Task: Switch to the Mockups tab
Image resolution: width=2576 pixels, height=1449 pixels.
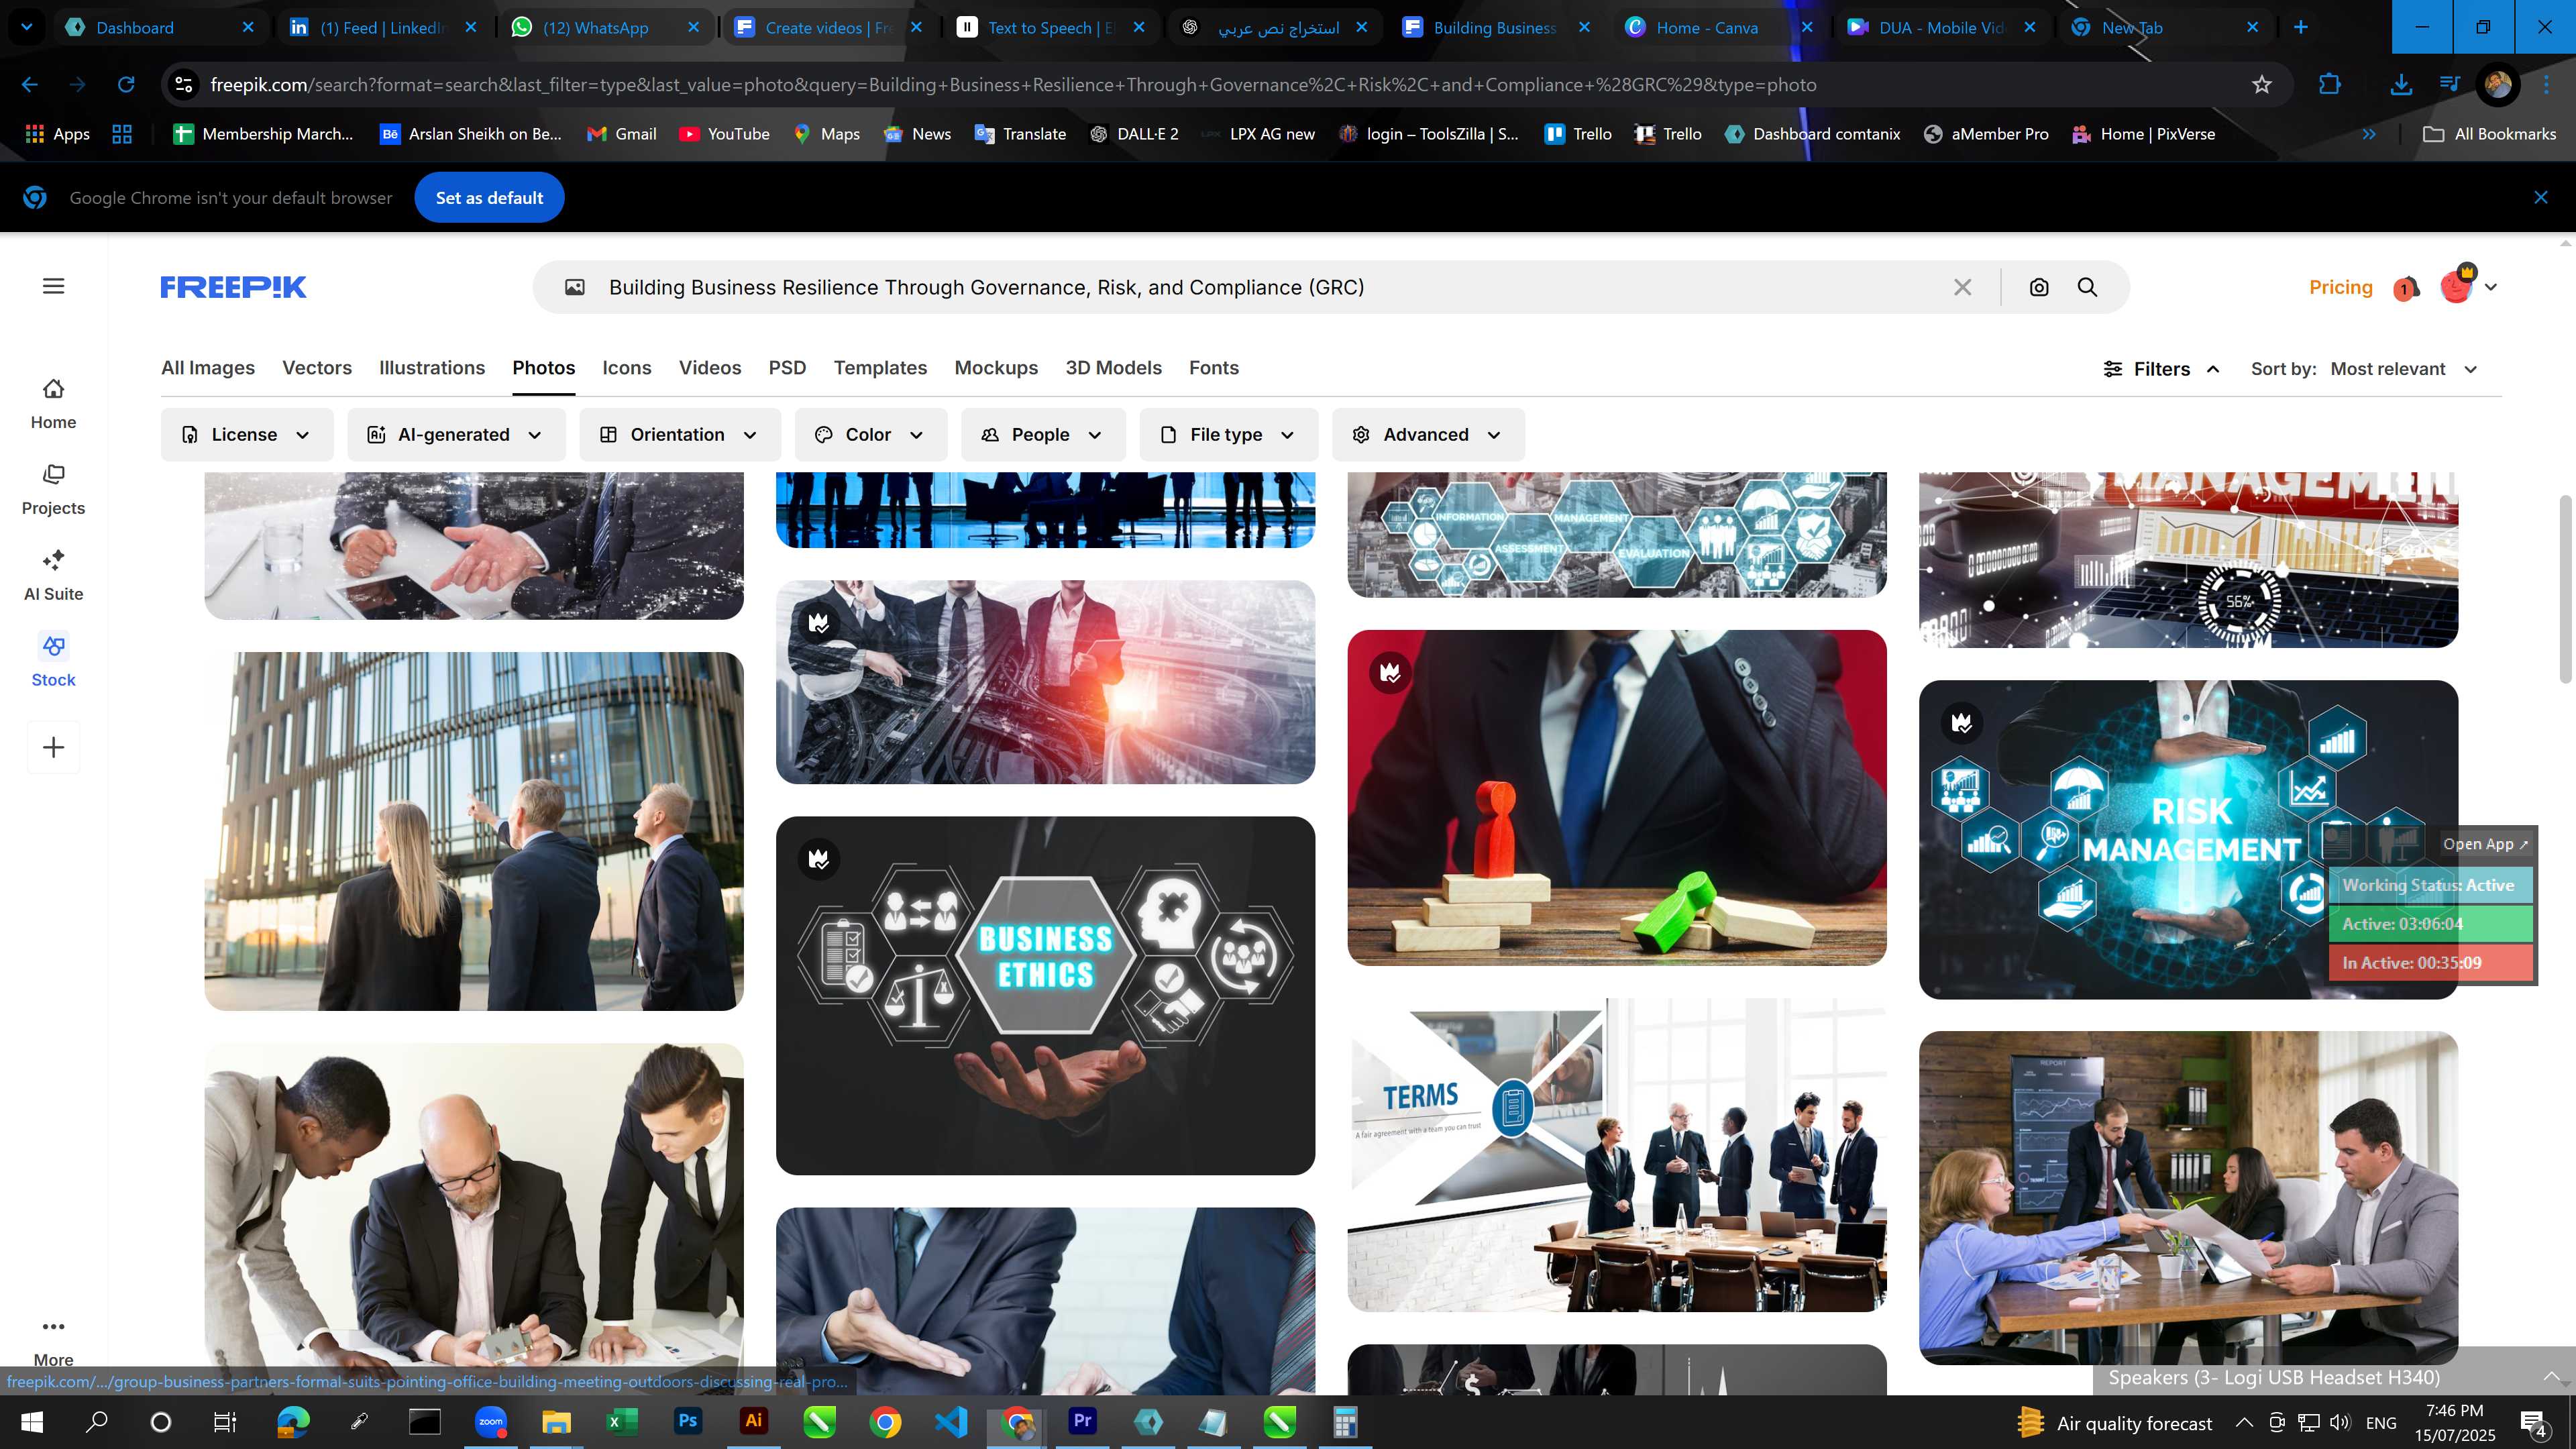Action: 996,368
